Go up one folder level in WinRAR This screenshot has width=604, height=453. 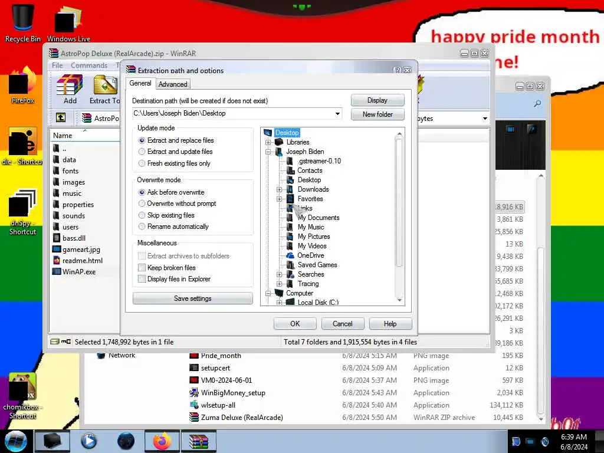(61, 117)
